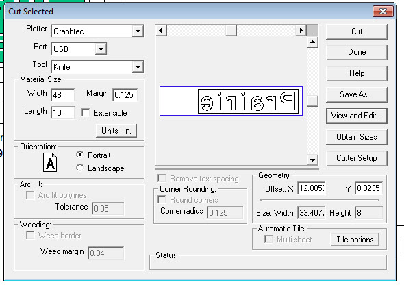Click the Cut button
404x291 pixels.
356,31
